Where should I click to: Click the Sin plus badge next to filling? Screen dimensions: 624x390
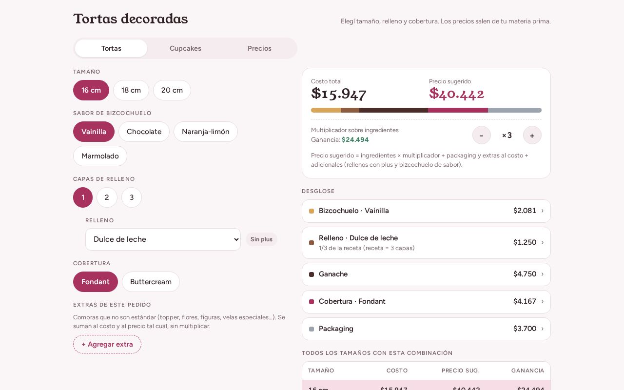[x=261, y=239]
